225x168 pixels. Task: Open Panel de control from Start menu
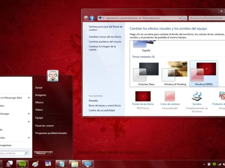pos(44,126)
